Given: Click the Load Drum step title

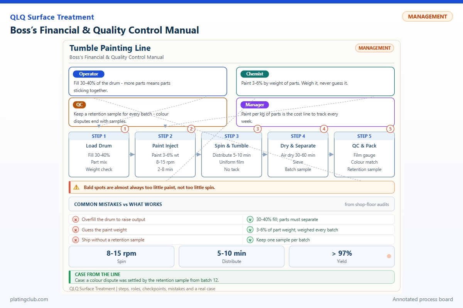Looking at the screenshot, I should coord(99,146).
